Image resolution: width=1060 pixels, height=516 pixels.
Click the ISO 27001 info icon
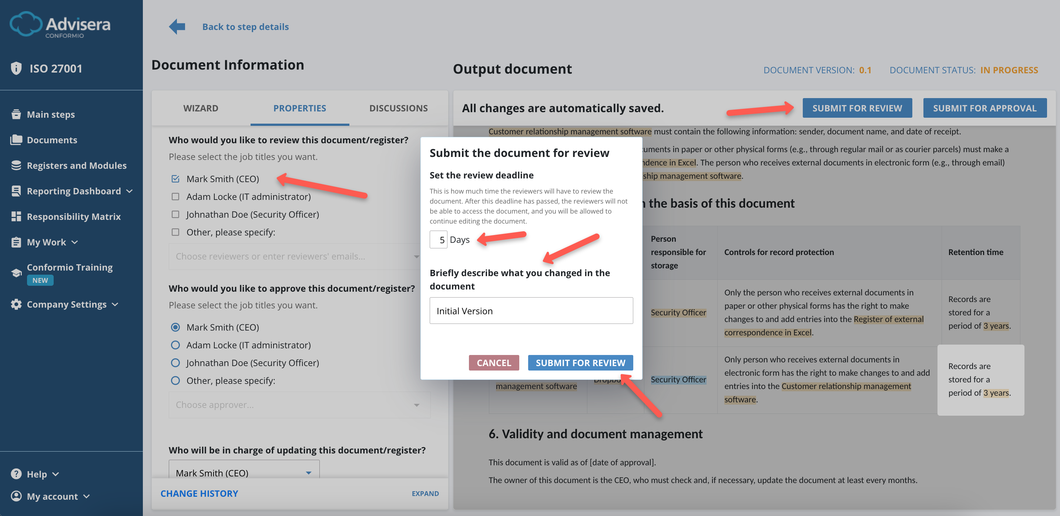point(16,68)
